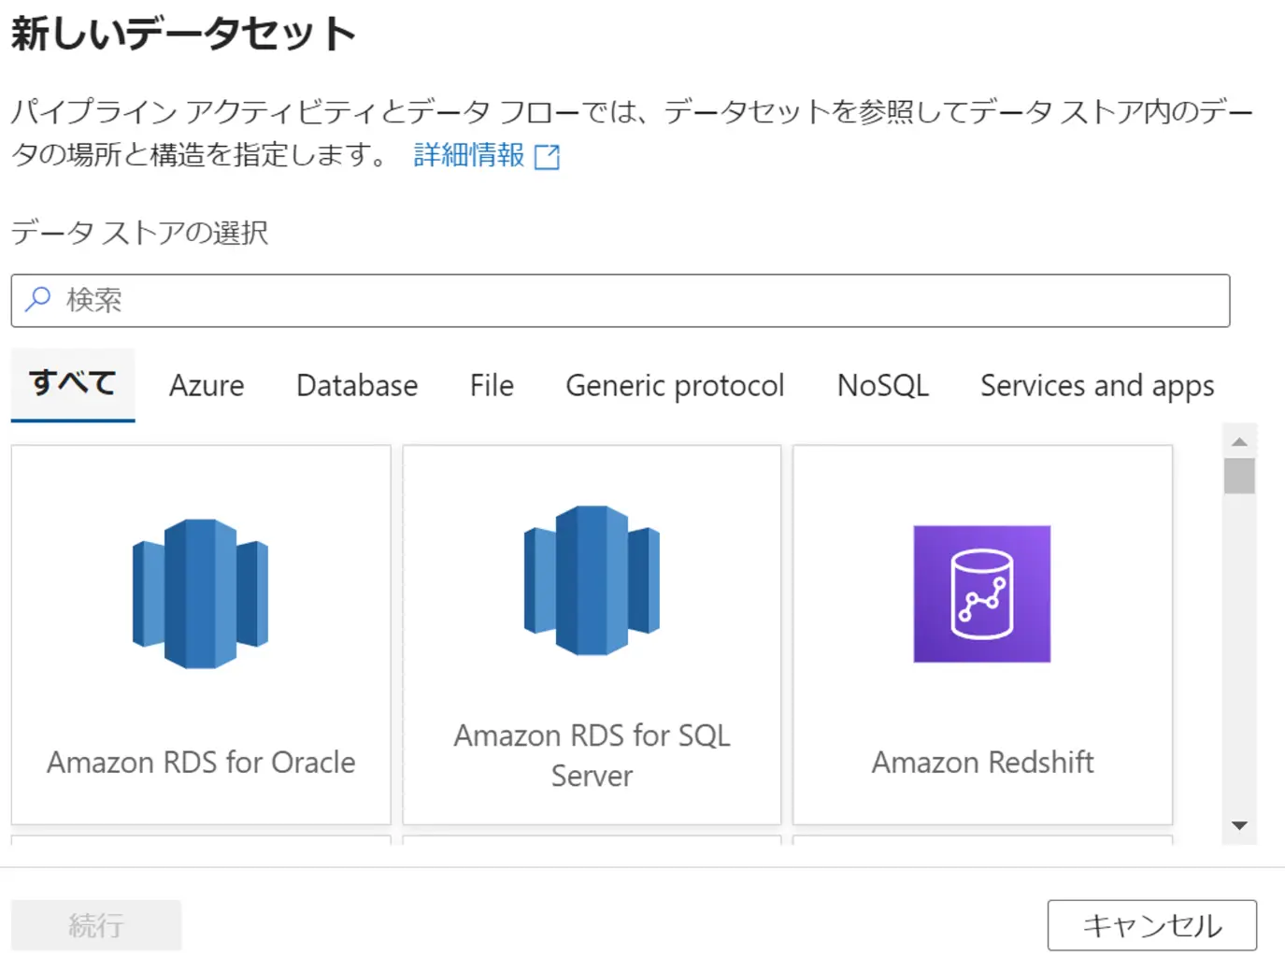Viewport: 1285px width, 956px height.
Task: Select the NoSQL tab
Action: [883, 385]
